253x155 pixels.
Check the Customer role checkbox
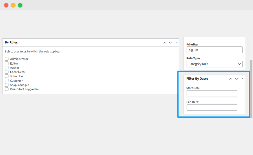[x=7, y=81]
